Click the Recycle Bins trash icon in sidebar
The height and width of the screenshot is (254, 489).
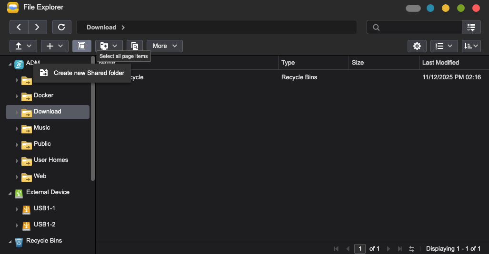coord(19,242)
